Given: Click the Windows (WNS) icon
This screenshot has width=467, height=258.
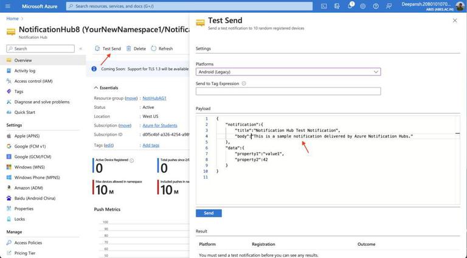Looking at the screenshot, I should (x=9, y=167).
